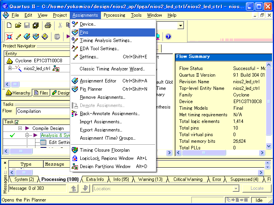Open the Flow Compilation combo box
The height and width of the screenshot is (205, 274).
(43, 111)
